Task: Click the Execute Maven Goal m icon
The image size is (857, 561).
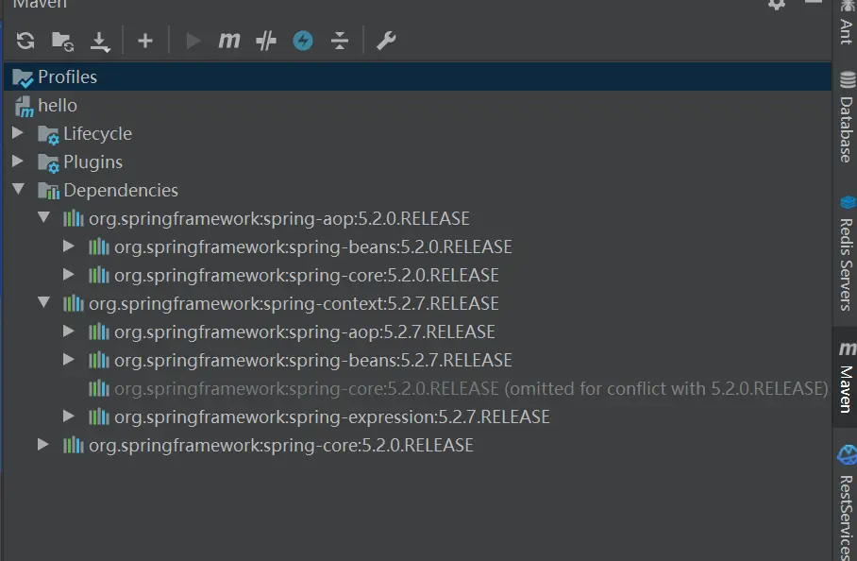Action: click(229, 41)
